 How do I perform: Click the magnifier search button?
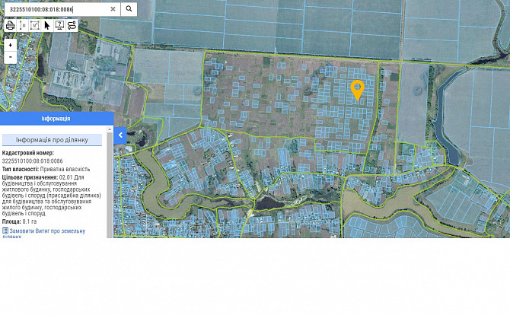(129, 9)
